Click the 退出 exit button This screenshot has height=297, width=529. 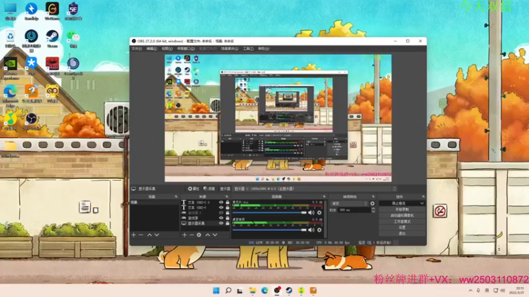click(x=402, y=234)
